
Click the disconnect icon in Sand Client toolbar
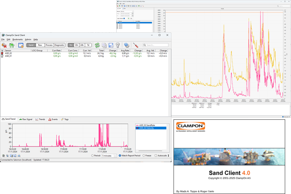tap(4, 45)
